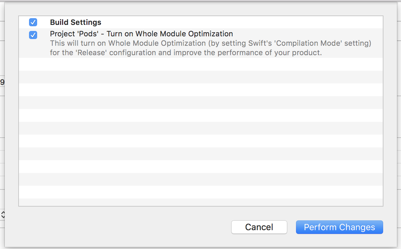
Task: Toggle the Project 'Pods' optimization checkbox
Action: point(33,35)
